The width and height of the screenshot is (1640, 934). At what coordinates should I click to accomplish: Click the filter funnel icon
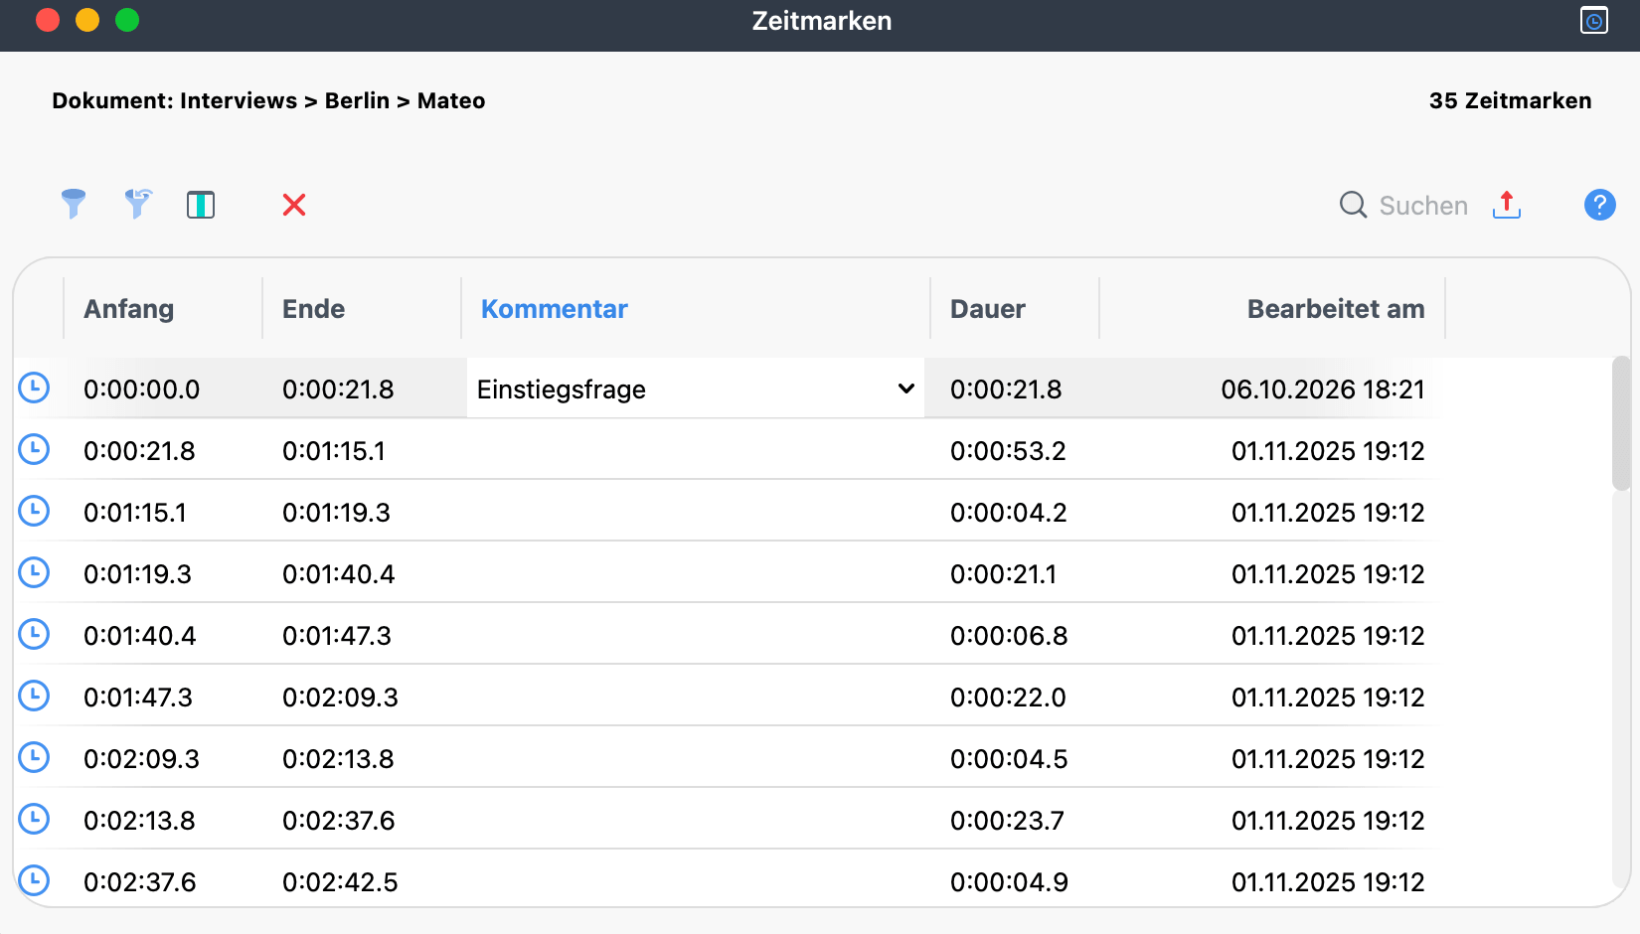pos(73,204)
